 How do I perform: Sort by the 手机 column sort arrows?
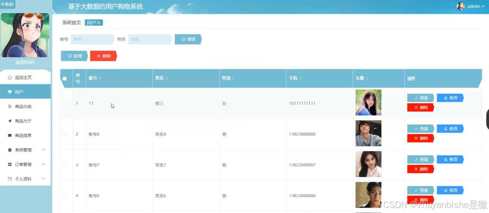300,78
